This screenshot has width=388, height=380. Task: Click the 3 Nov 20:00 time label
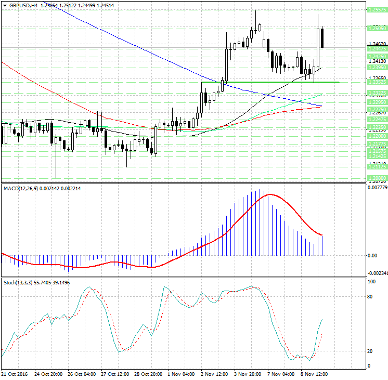click(247, 374)
